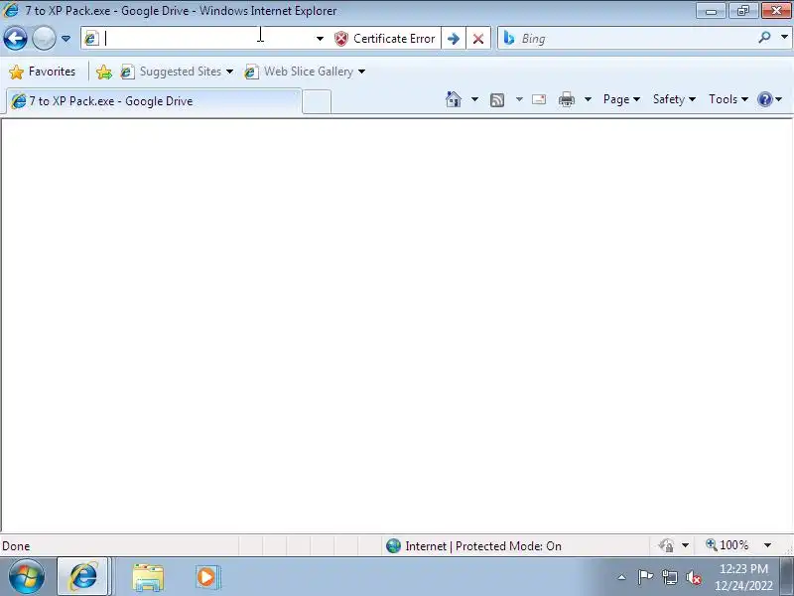794x596 pixels.
Task: Click the Certificate Error shield icon
Action: point(341,39)
